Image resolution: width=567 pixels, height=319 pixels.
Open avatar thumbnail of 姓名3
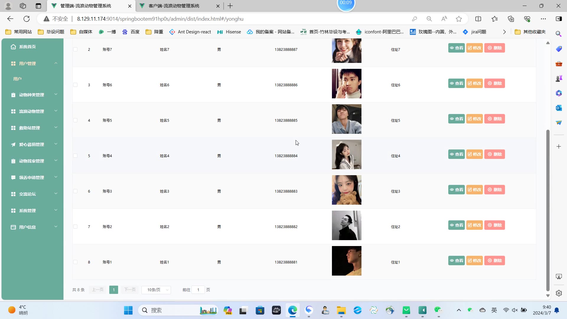tap(347, 190)
